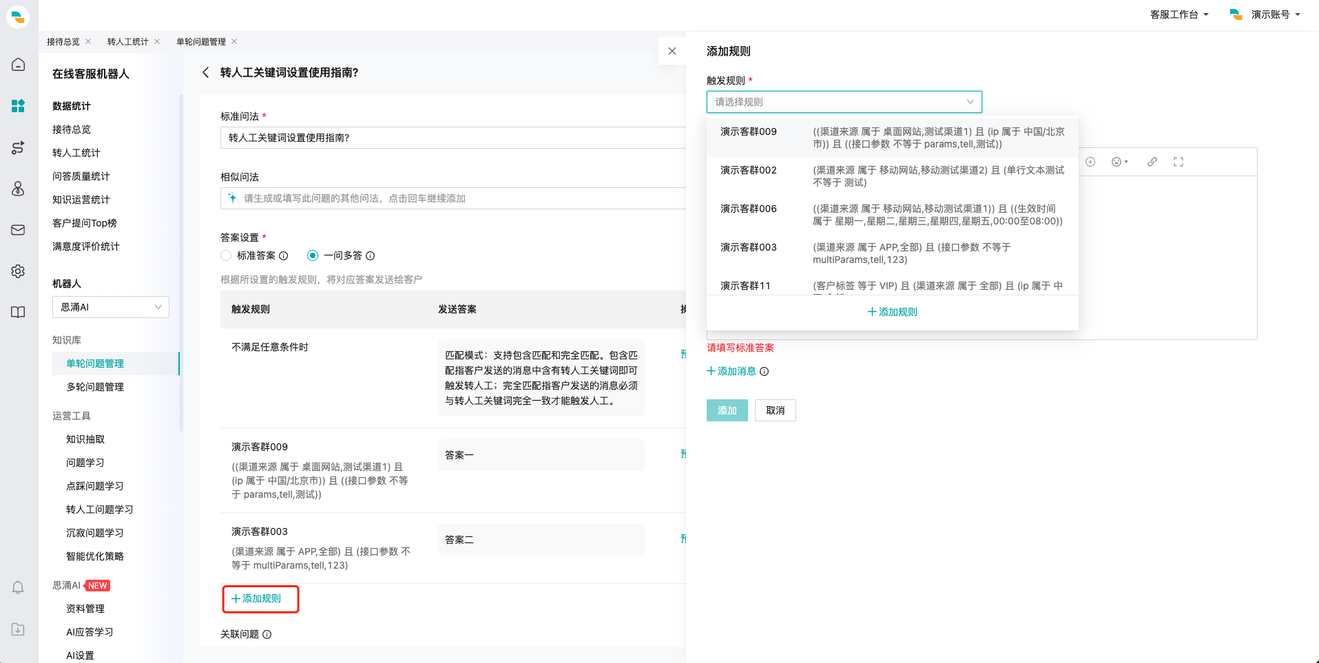Viewport: 1319px width, 663px height.
Task: Select the robot modules grid icon
Action: coord(19,106)
